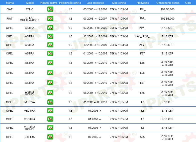The image size is (196, 142).
Task: Select body code L48
Action: click(x=142, y=63)
